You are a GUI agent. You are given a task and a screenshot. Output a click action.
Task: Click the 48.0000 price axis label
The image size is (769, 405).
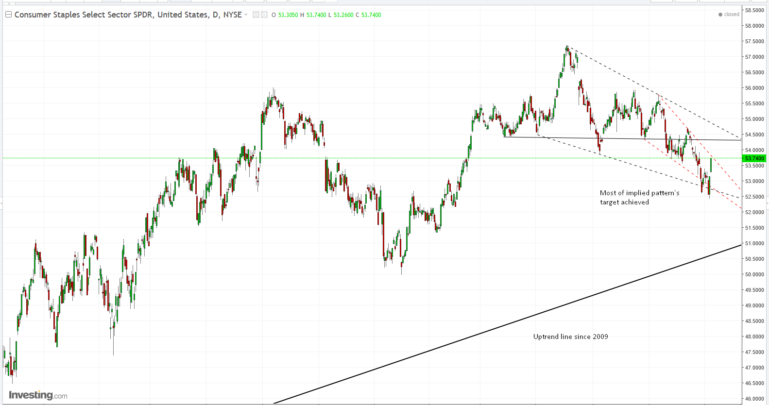point(754,337)
